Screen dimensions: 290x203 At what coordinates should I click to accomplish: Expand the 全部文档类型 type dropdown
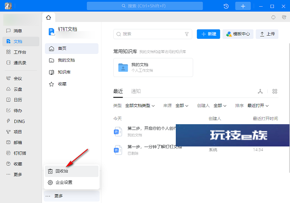point(140,106)
